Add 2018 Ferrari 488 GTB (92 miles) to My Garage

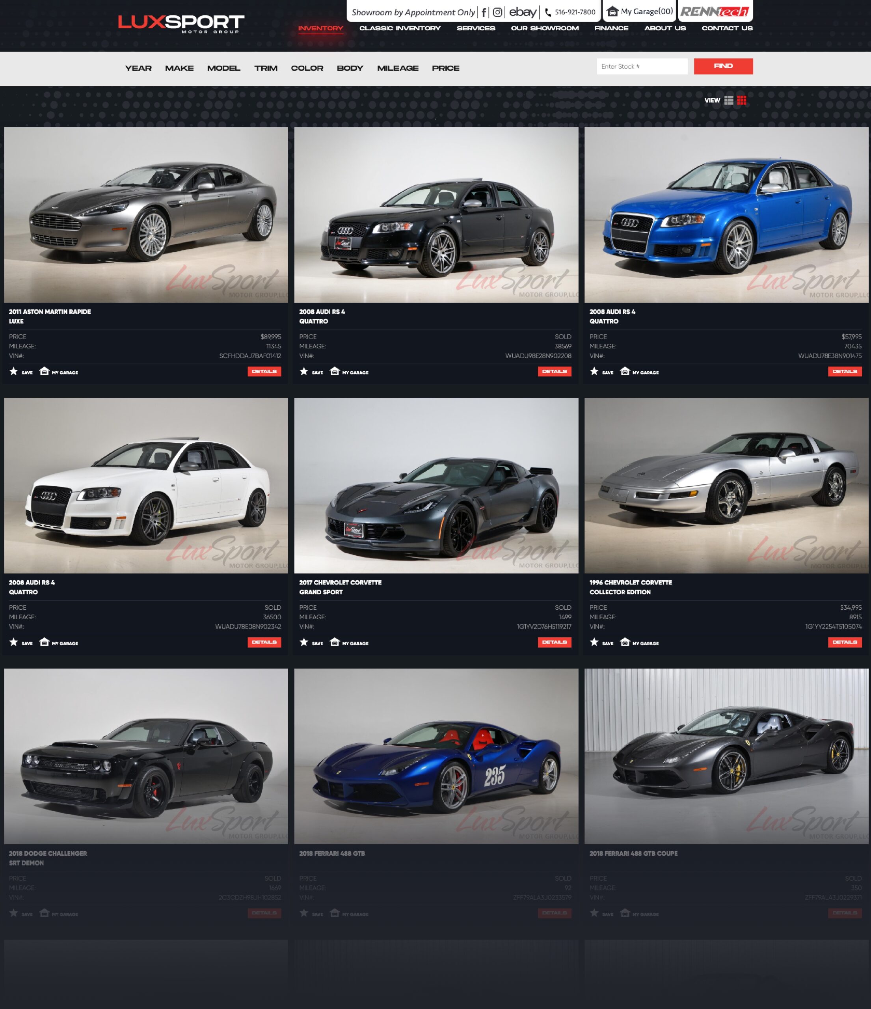click(x=349, y=913)
